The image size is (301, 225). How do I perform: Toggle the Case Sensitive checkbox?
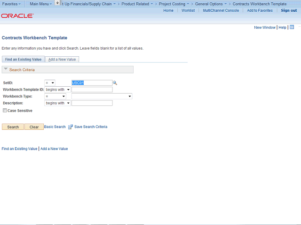5,111
